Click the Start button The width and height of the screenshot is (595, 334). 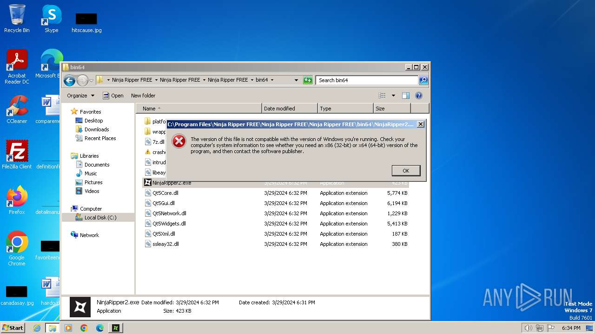tap(13, 328)
